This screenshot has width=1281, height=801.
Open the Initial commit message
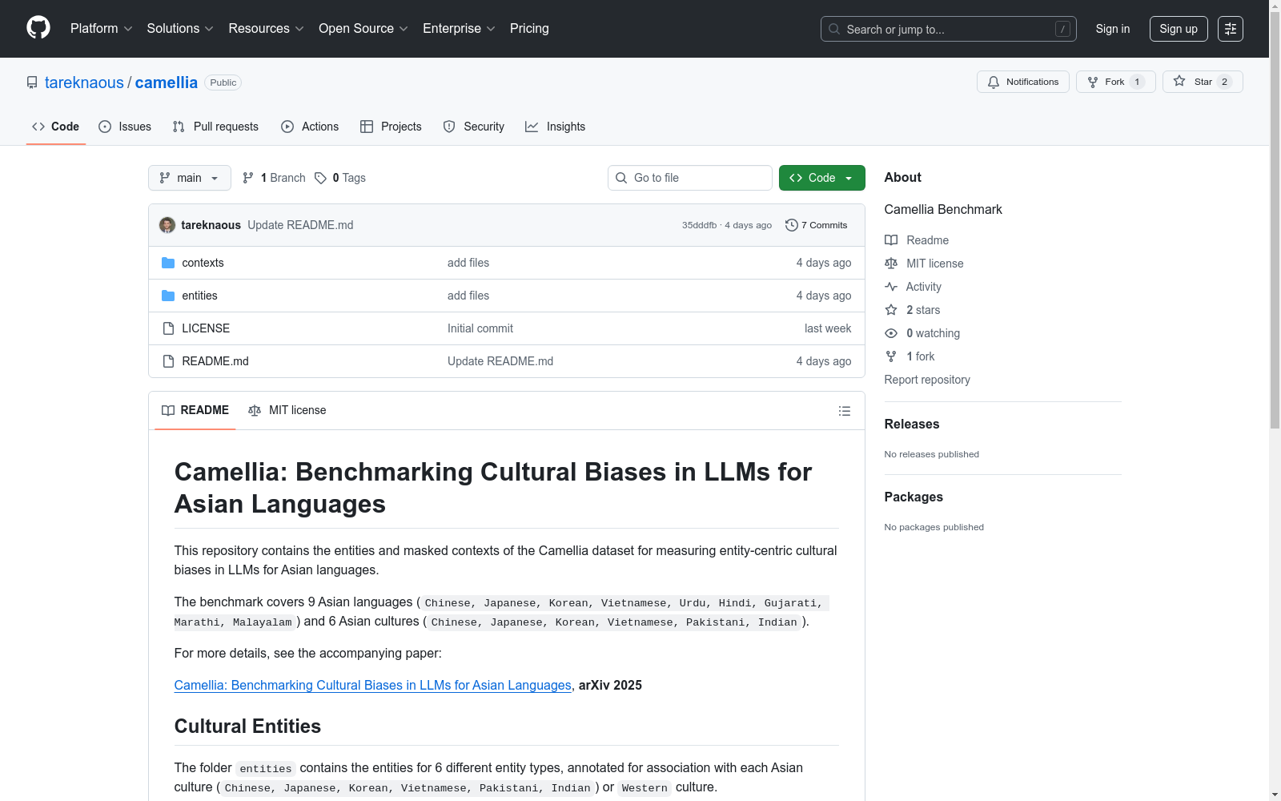480,328
